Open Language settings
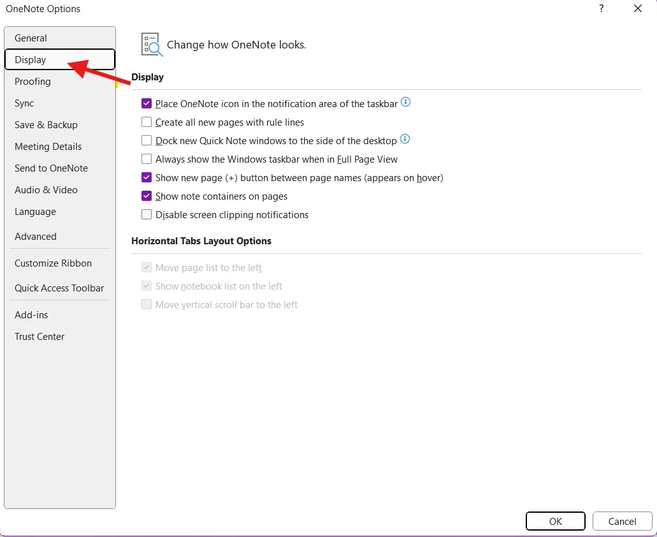Viewport: 657px width, 537px height. [x=59, y=212]
